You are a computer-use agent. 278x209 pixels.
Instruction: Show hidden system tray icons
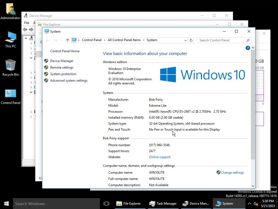[x=249, y=204]
